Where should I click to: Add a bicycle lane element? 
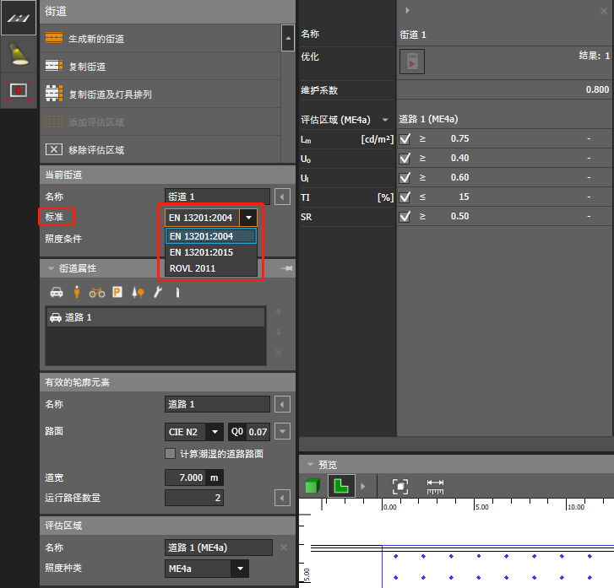pyautogui.click(x=97, y=292)
